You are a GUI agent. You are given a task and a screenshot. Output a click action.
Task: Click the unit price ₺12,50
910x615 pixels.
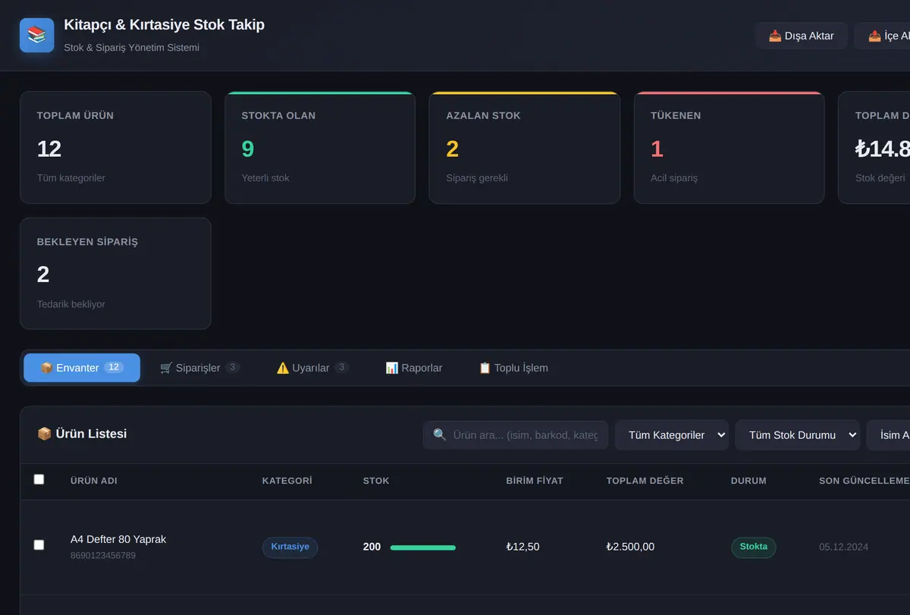point(522,547)
